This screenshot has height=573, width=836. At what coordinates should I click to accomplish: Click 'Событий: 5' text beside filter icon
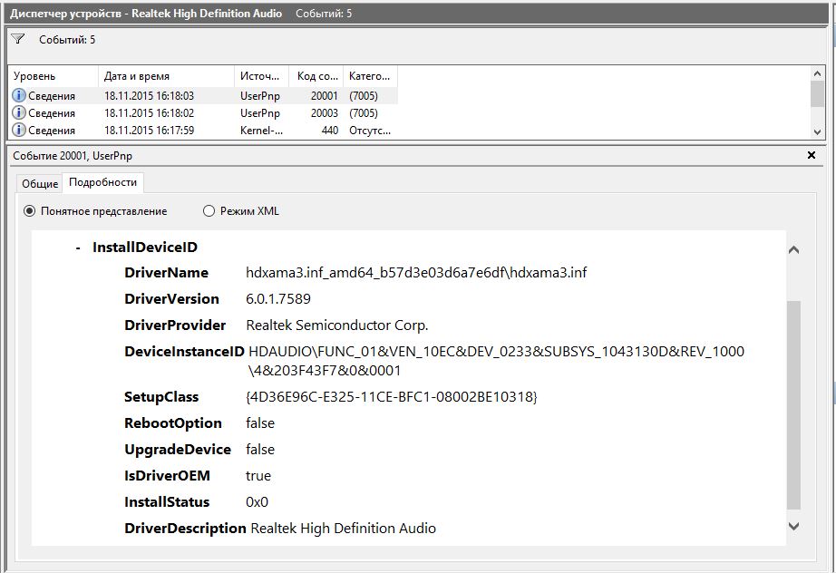tap(67, 40)
